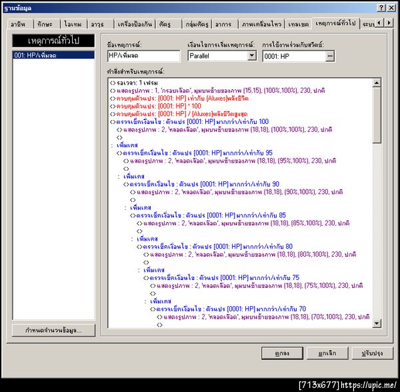Click command list scroll up arrow

pos(377,83)
